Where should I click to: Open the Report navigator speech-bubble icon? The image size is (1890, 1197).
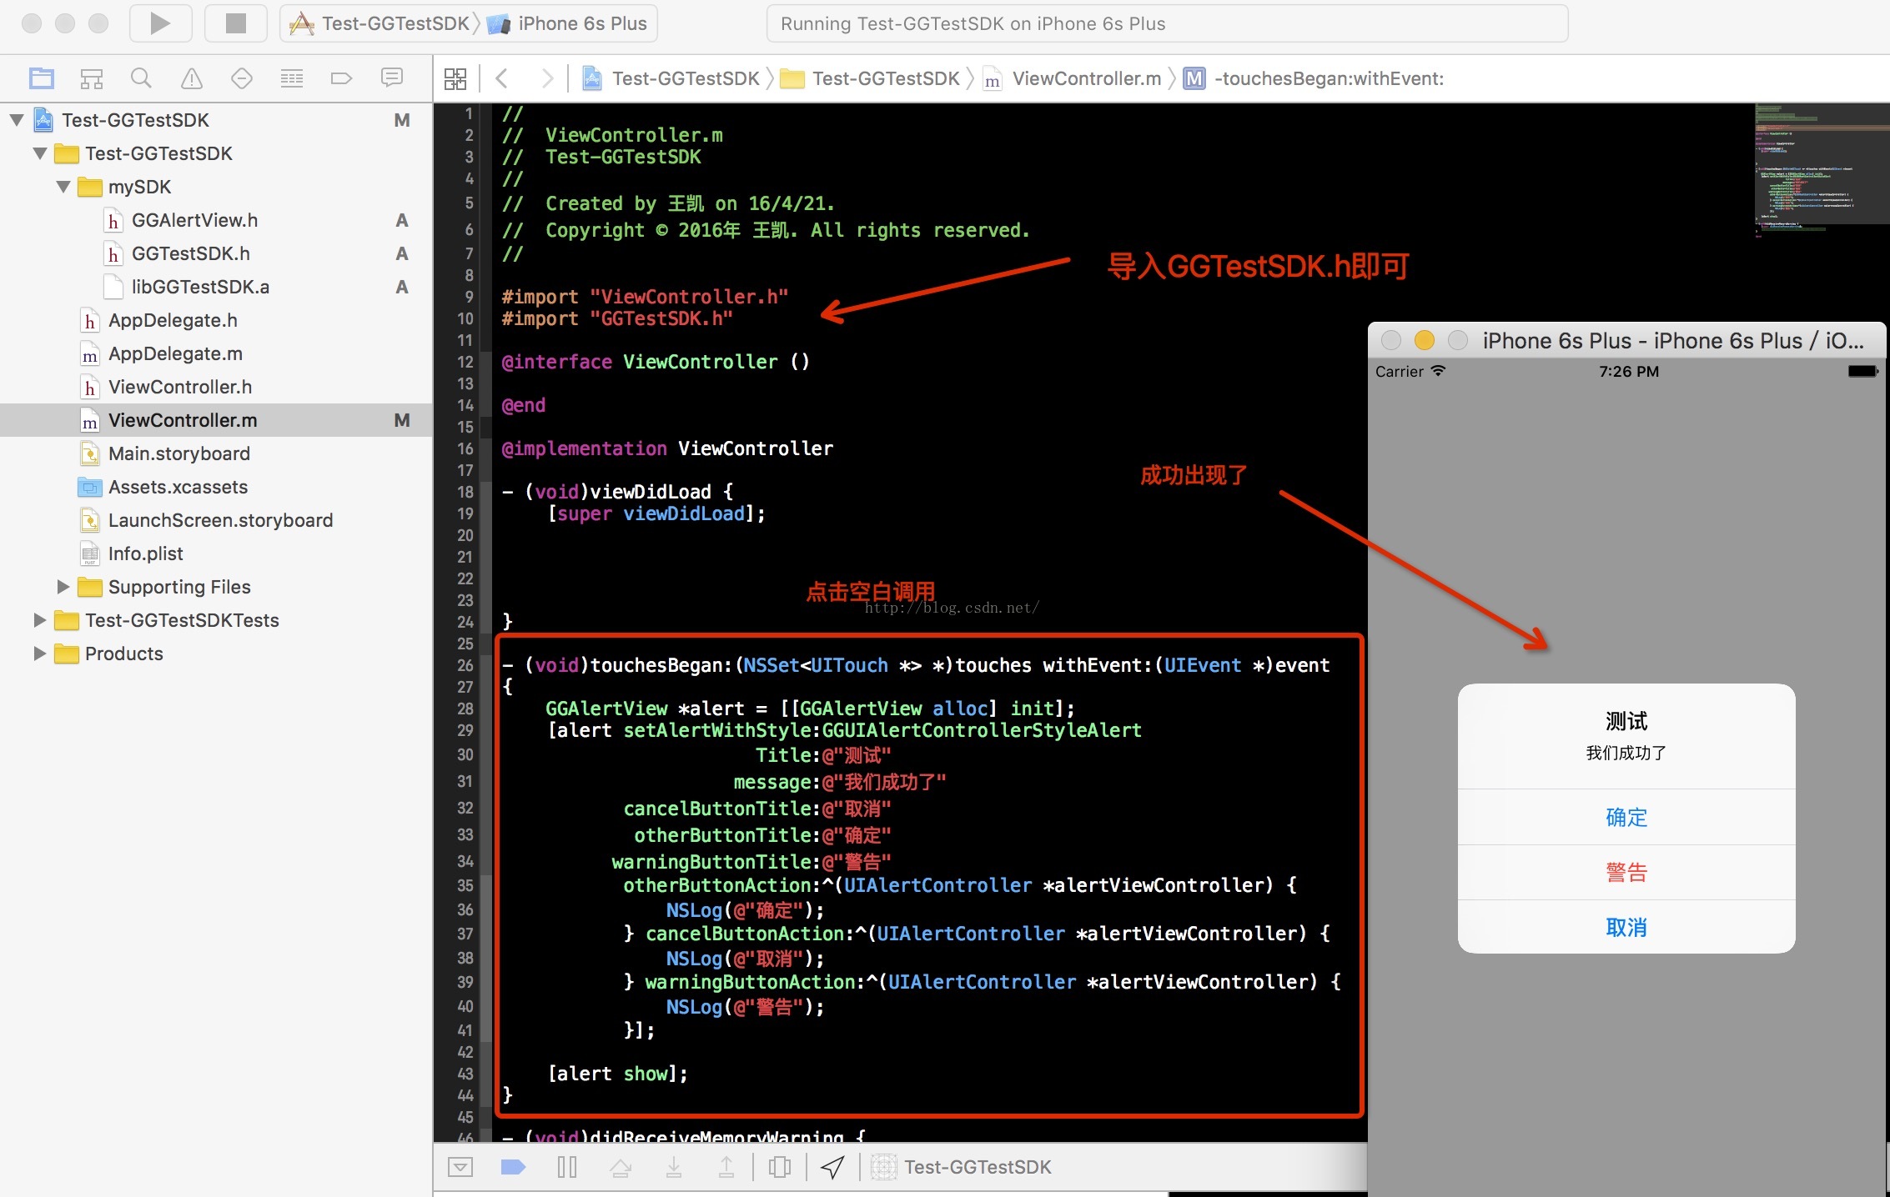(391, 78)
